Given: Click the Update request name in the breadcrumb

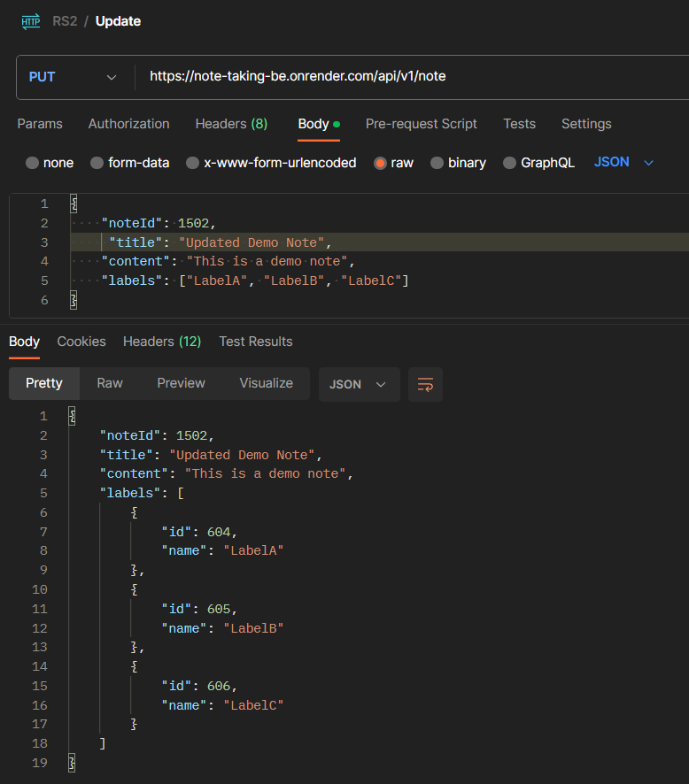Looking at the screenshot, I should pyautogui.click(x=118, y=20).
